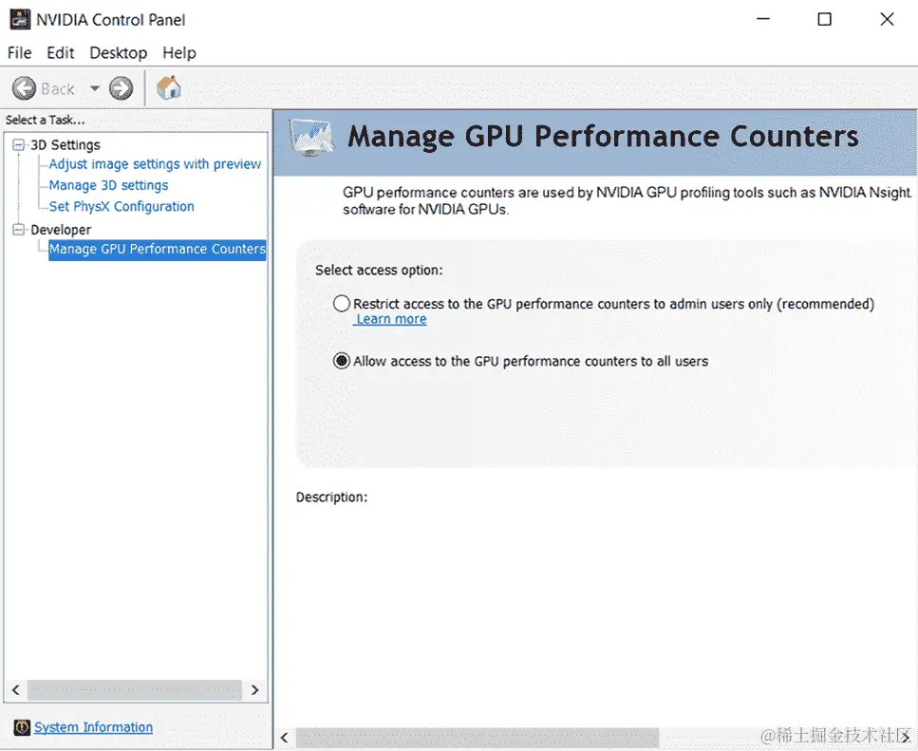
Task: Click the Forward arrow icon in toolbar
Action: pyautogui.click(x=122, y=89)
